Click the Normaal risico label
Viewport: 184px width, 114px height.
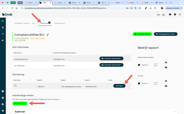38,38
